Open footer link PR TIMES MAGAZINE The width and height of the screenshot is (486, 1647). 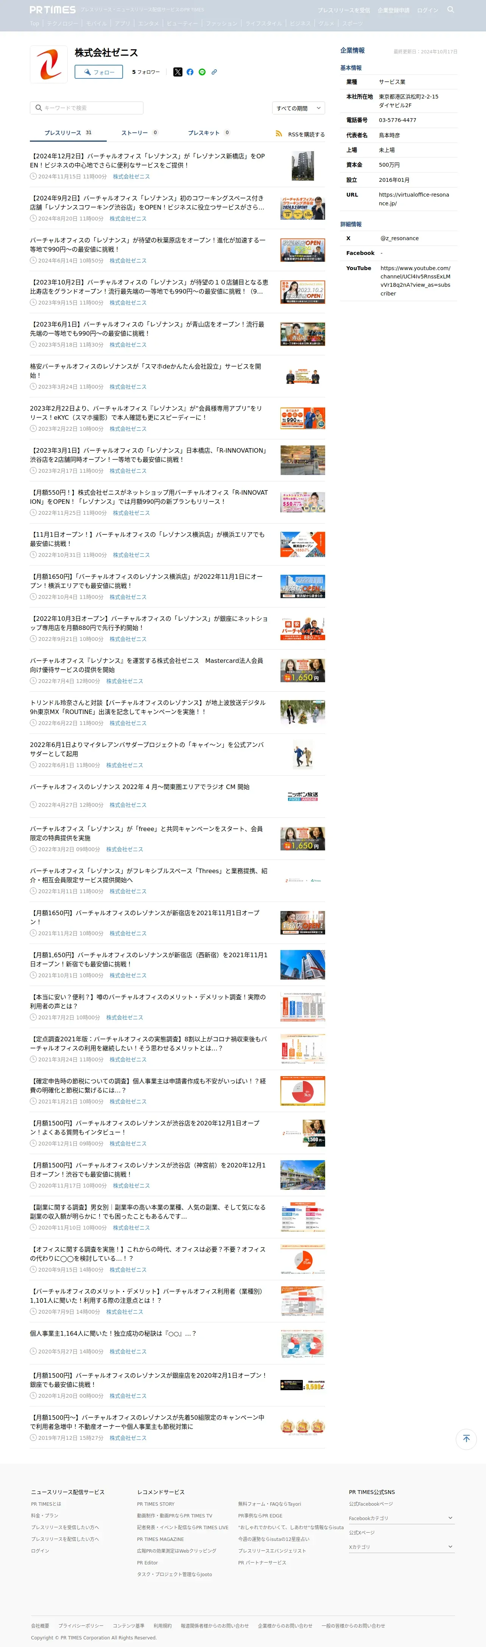pos(160,1539)
